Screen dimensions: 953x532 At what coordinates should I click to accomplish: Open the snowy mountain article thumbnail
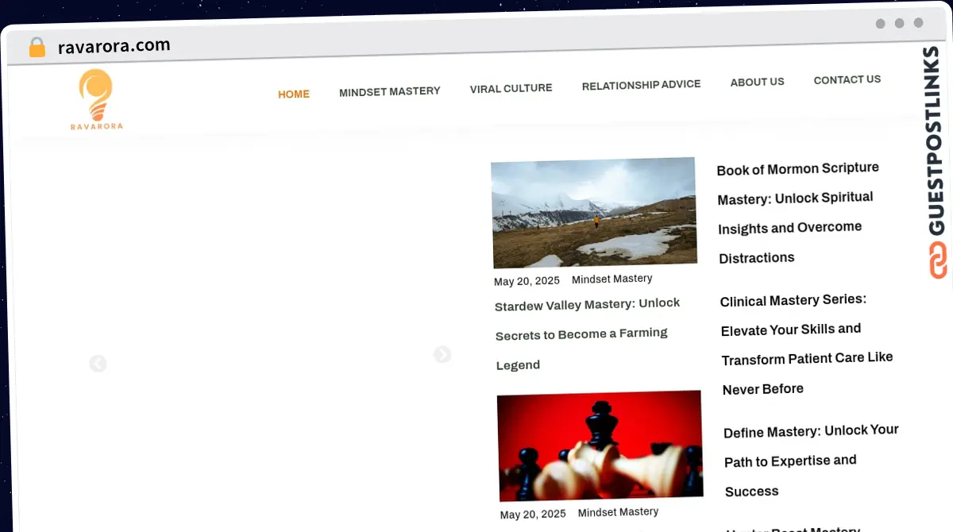coord(594,213)
